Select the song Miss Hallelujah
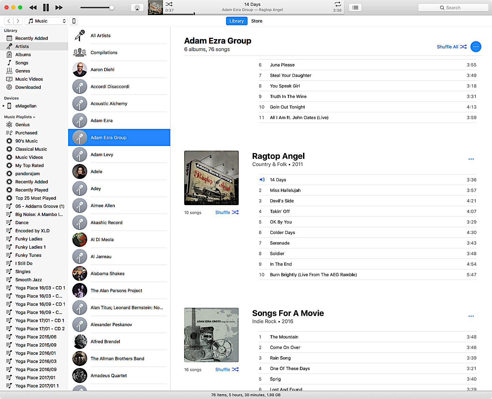The image size is (492, 399). (x=368, y=190)
